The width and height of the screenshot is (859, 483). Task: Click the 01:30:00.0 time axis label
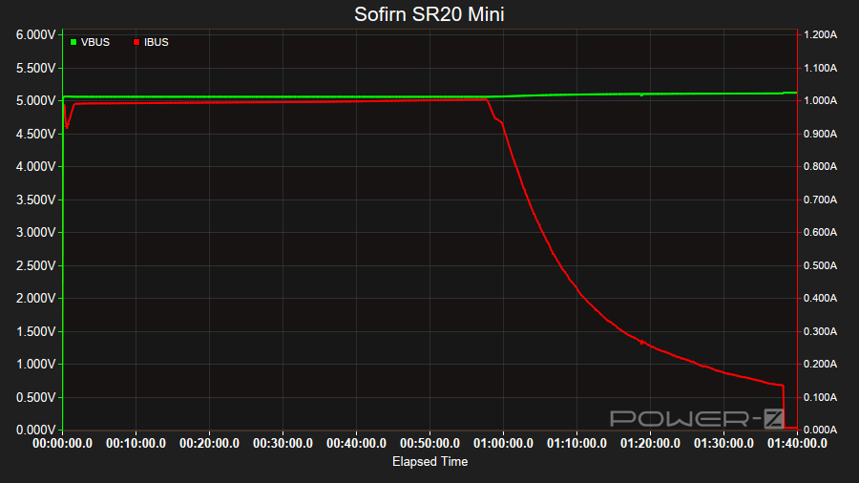click(723, 444)
